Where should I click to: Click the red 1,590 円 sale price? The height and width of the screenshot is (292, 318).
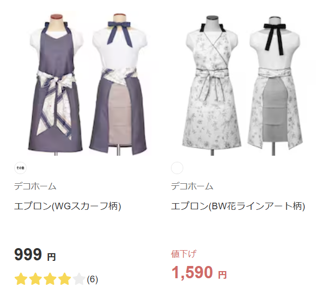tap(199, 273)
